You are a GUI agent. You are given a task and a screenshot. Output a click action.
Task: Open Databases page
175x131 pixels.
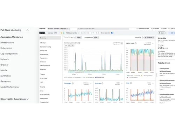(43, 62)
